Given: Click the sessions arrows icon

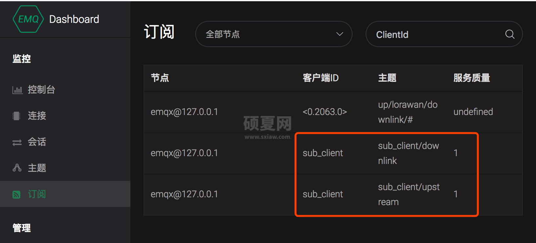Looking at the screenshot, I should coord(17,142).
